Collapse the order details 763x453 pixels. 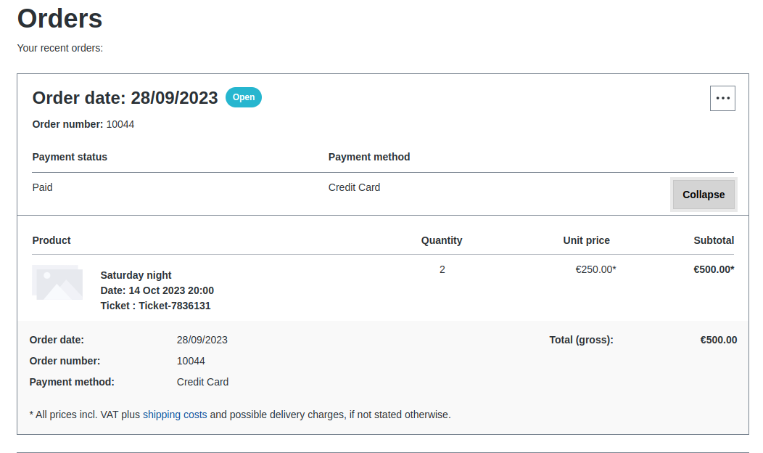click(704, 195)
